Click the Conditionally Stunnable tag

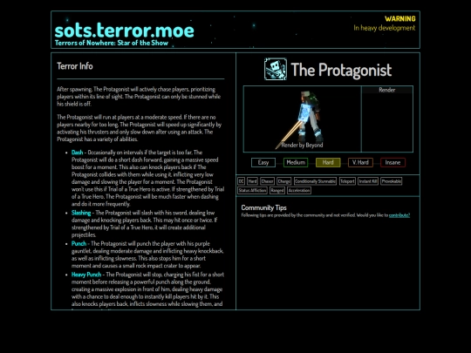(315, 181)
